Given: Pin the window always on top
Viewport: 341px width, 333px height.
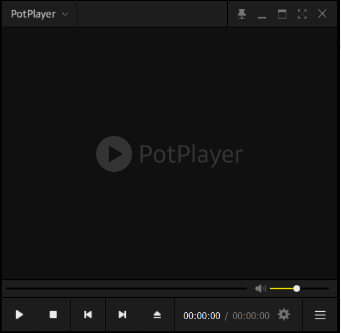Looking at the screenshot, I should coord(241,14).
